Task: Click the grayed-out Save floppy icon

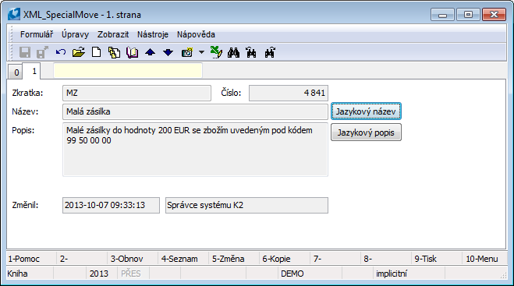Action: tap(25, 52)
